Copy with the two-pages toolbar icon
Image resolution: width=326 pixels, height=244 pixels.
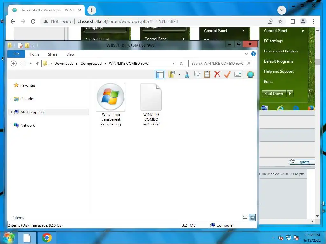pyautogui.click(x=197, y=74)
